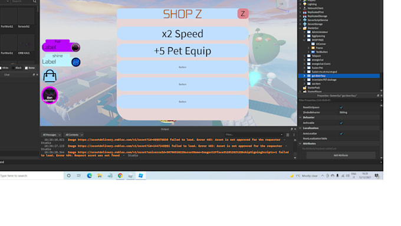Click the +5 Pet Equip shop button
Image resolution: width=401 pixels, height=226 pixels.
pyautogui.click(x=183, y=51)
